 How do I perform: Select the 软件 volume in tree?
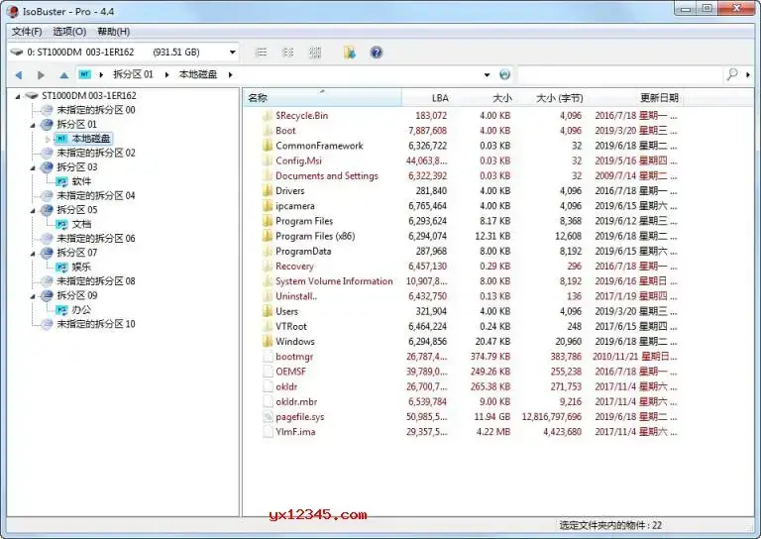click(81, 181)
